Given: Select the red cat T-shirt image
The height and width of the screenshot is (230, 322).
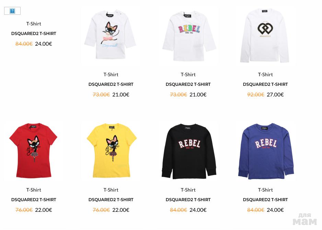Looking at the screenshot, I should pos(34,150).
